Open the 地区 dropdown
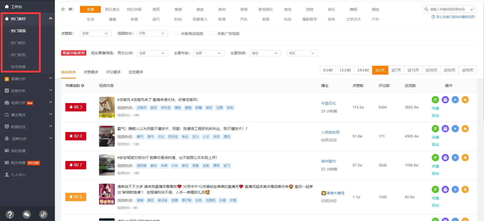The image size is (484, 221). tap(302, 53)
